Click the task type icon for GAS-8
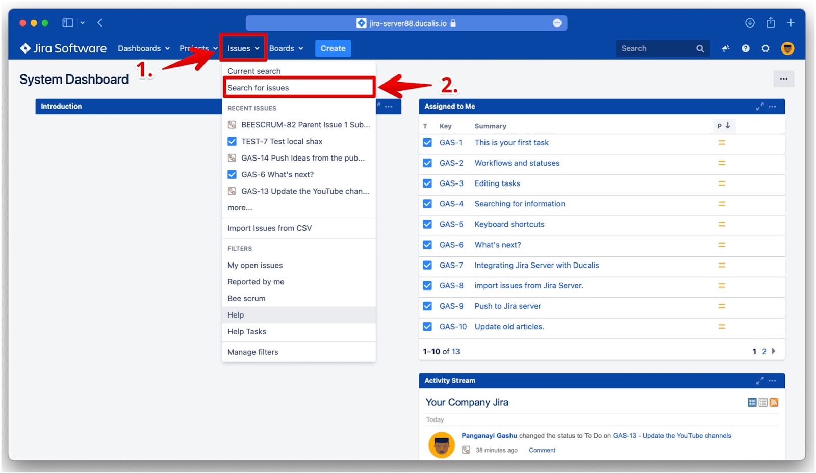The image size is (816, 474). pos(427,285)
